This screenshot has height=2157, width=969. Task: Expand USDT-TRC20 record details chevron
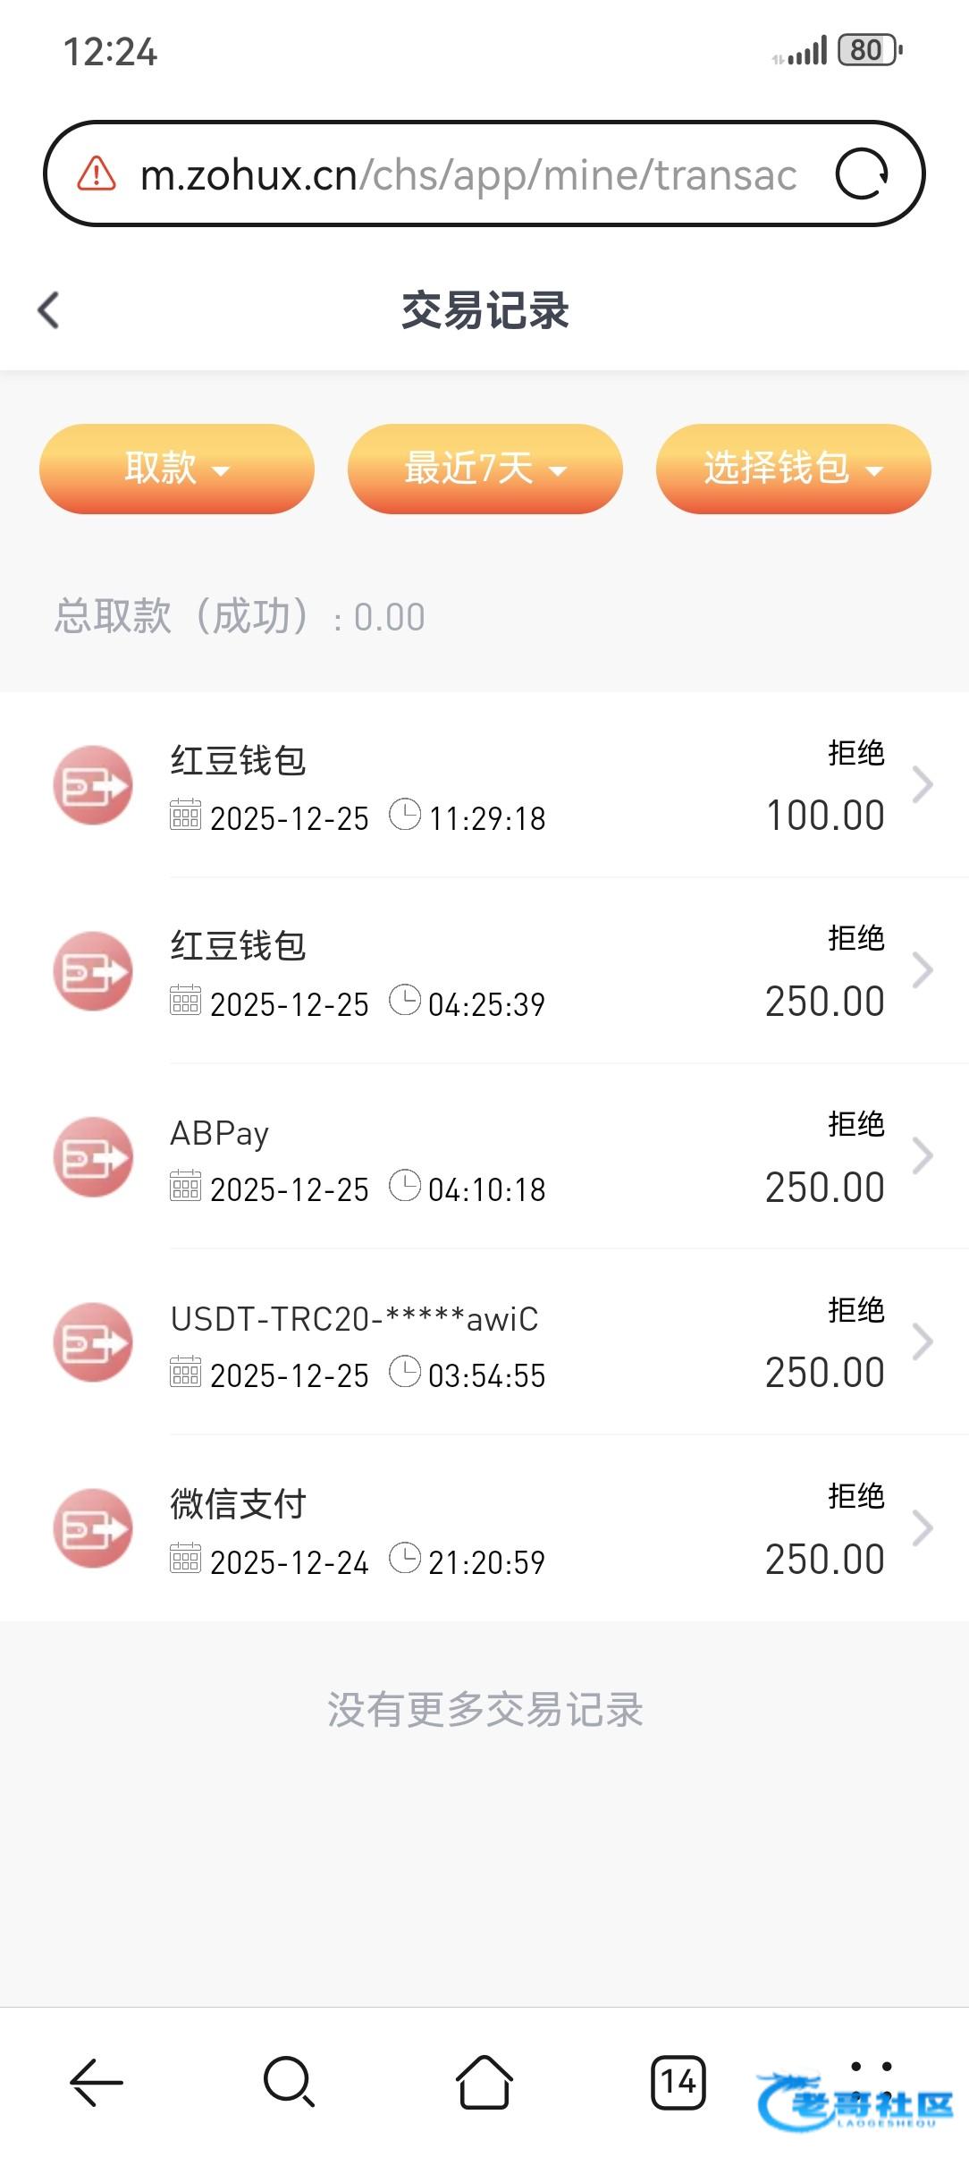[x=923, y=1341]
